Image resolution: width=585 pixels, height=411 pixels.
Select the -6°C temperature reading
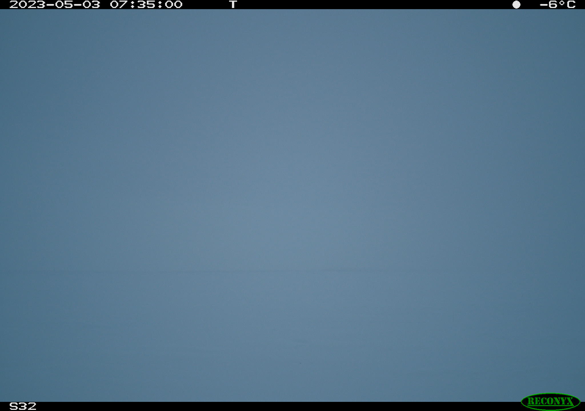(x=558, y=5)
